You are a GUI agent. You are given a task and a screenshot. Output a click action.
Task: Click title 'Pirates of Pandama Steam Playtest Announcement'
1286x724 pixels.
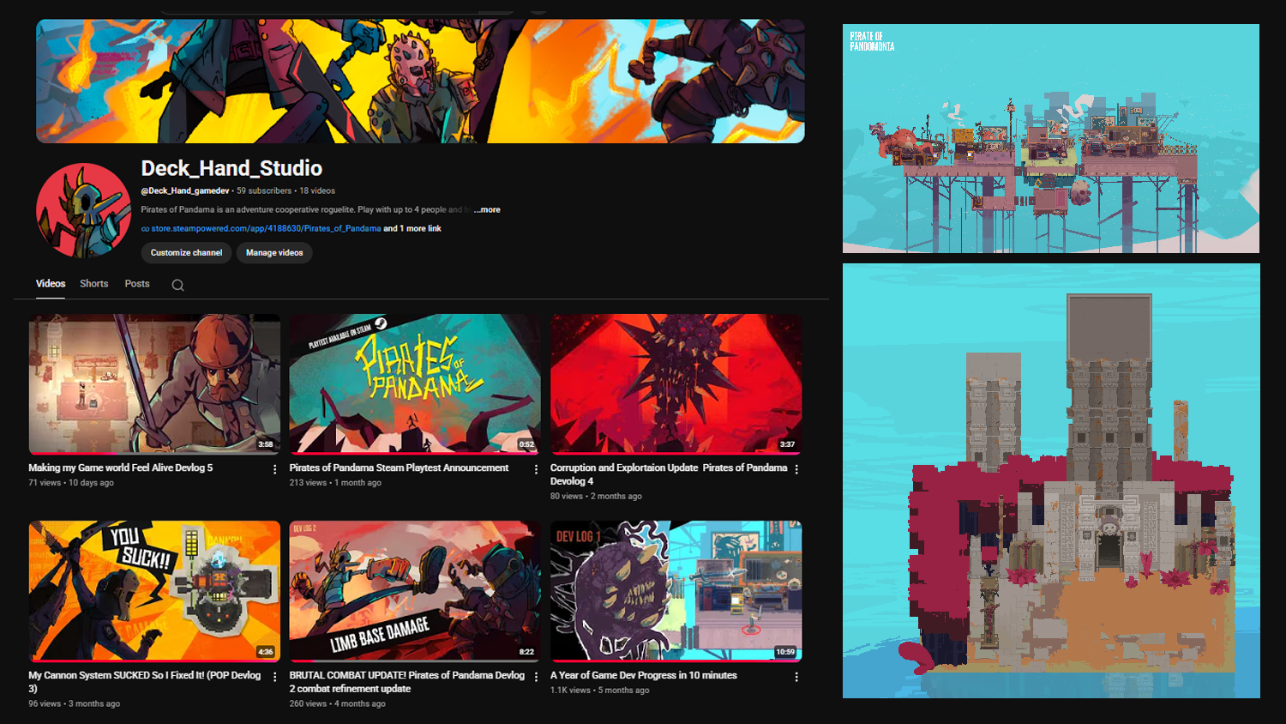[x=399, y=468]
